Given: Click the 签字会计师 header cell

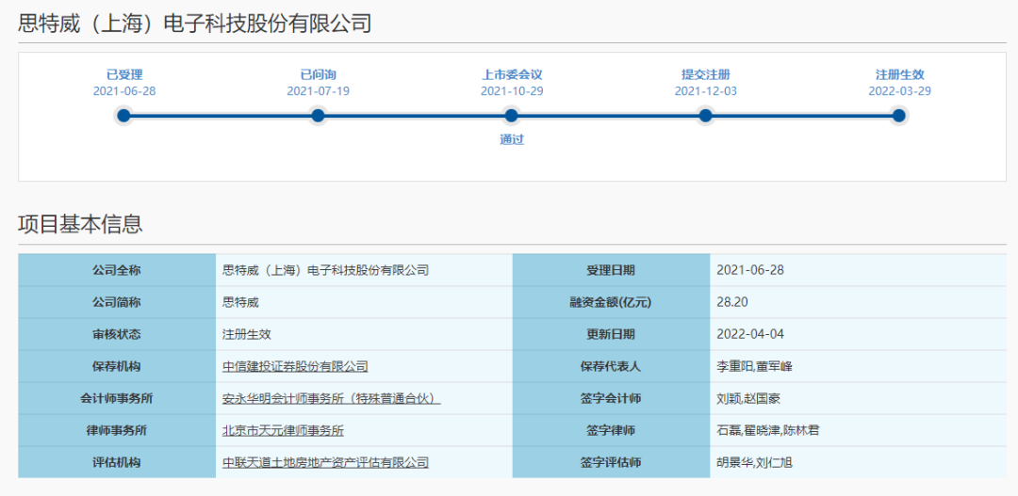Looking at the screenshot, I should tap(611, 399).
